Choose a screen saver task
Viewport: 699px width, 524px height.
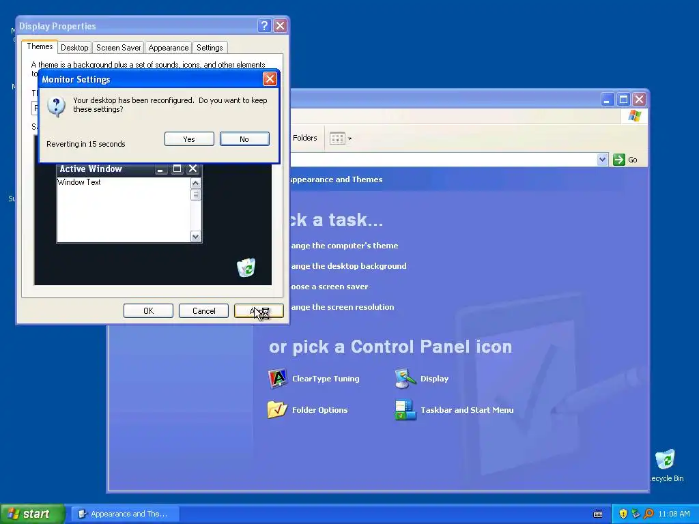(x=330, y=287)
